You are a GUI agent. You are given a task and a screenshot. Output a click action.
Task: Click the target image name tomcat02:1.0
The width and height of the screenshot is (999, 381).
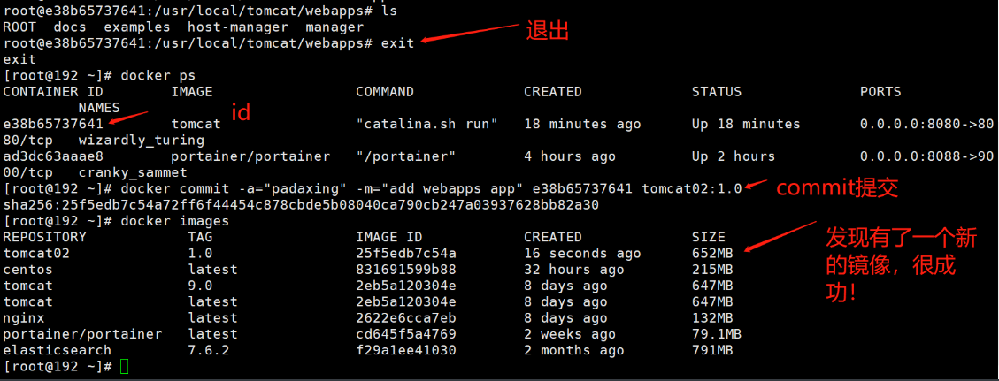tap(692, 189)
